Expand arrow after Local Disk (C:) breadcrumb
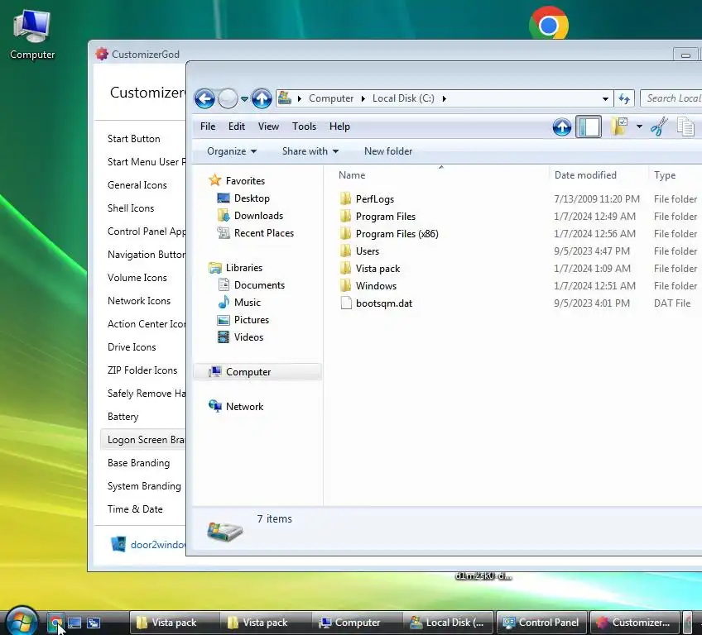 point(444,98)
